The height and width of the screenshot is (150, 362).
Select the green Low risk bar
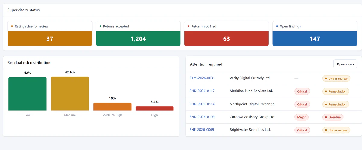coord(27,94)
